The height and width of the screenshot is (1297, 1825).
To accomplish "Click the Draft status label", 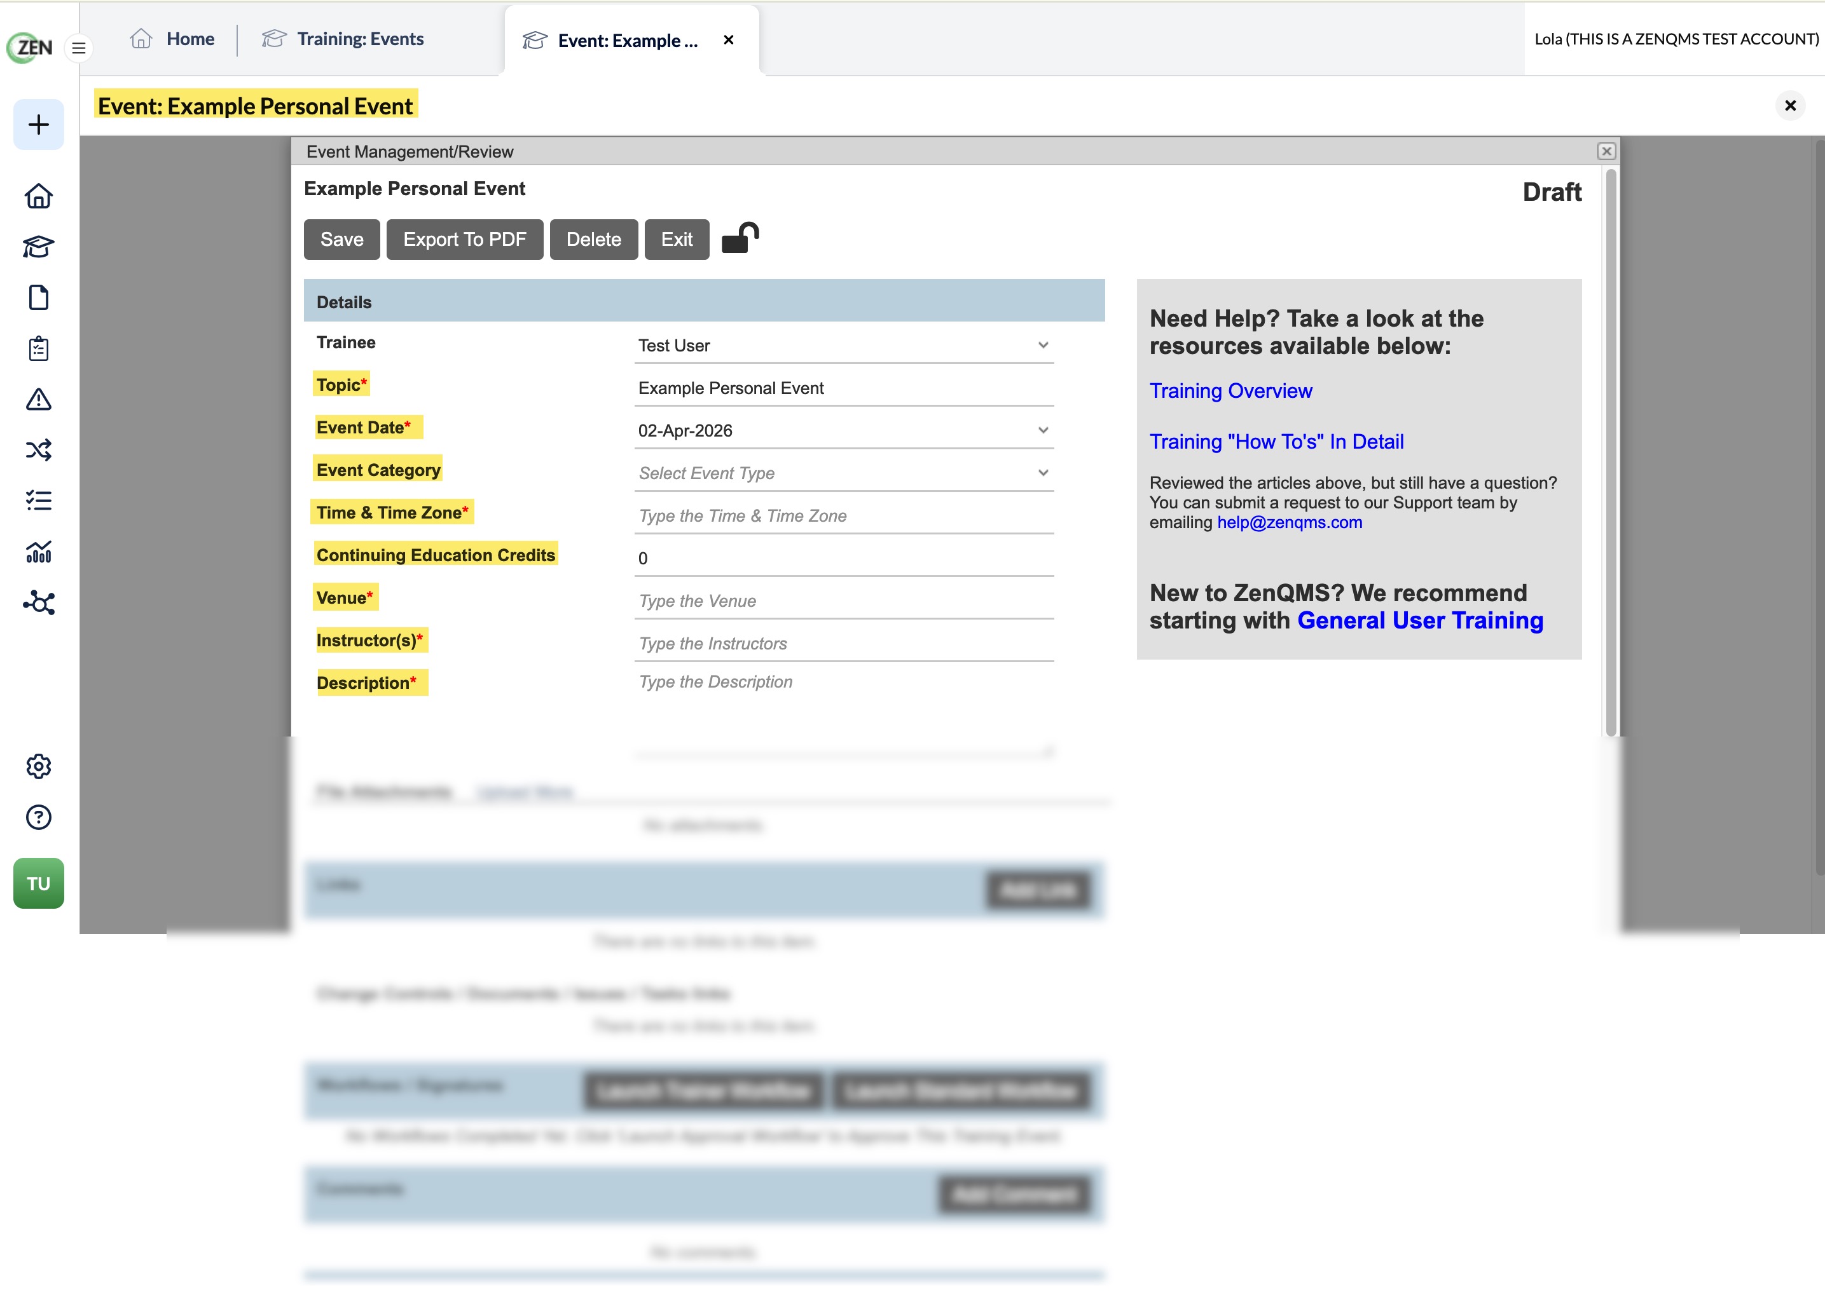I will pyautogui.click(x=1552, y=193).
